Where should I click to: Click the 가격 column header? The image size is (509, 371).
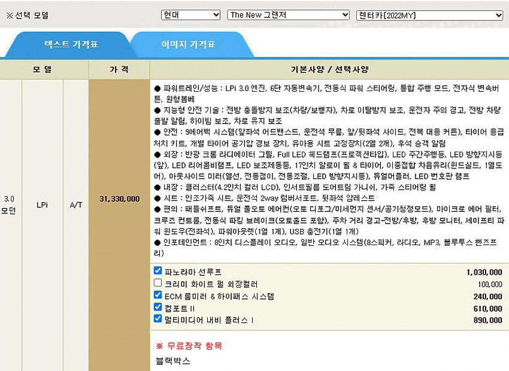coord(119,70)
